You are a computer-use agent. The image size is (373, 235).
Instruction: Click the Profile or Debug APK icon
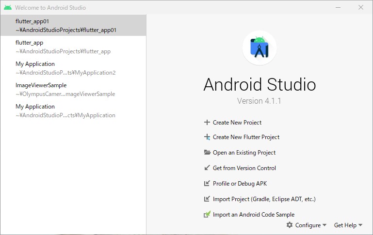207,183
